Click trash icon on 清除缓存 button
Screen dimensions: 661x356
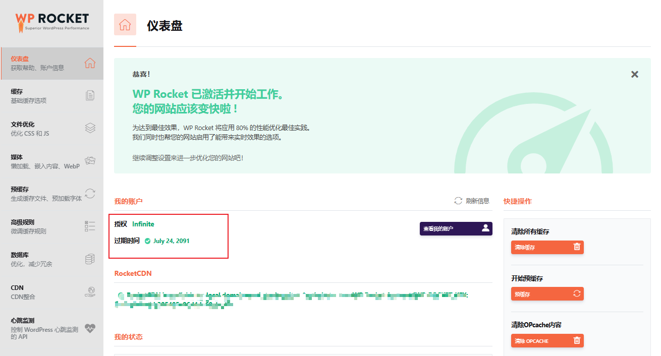[577, 247]
